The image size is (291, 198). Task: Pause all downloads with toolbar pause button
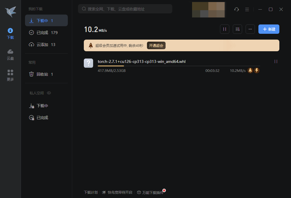pos(225,29)
